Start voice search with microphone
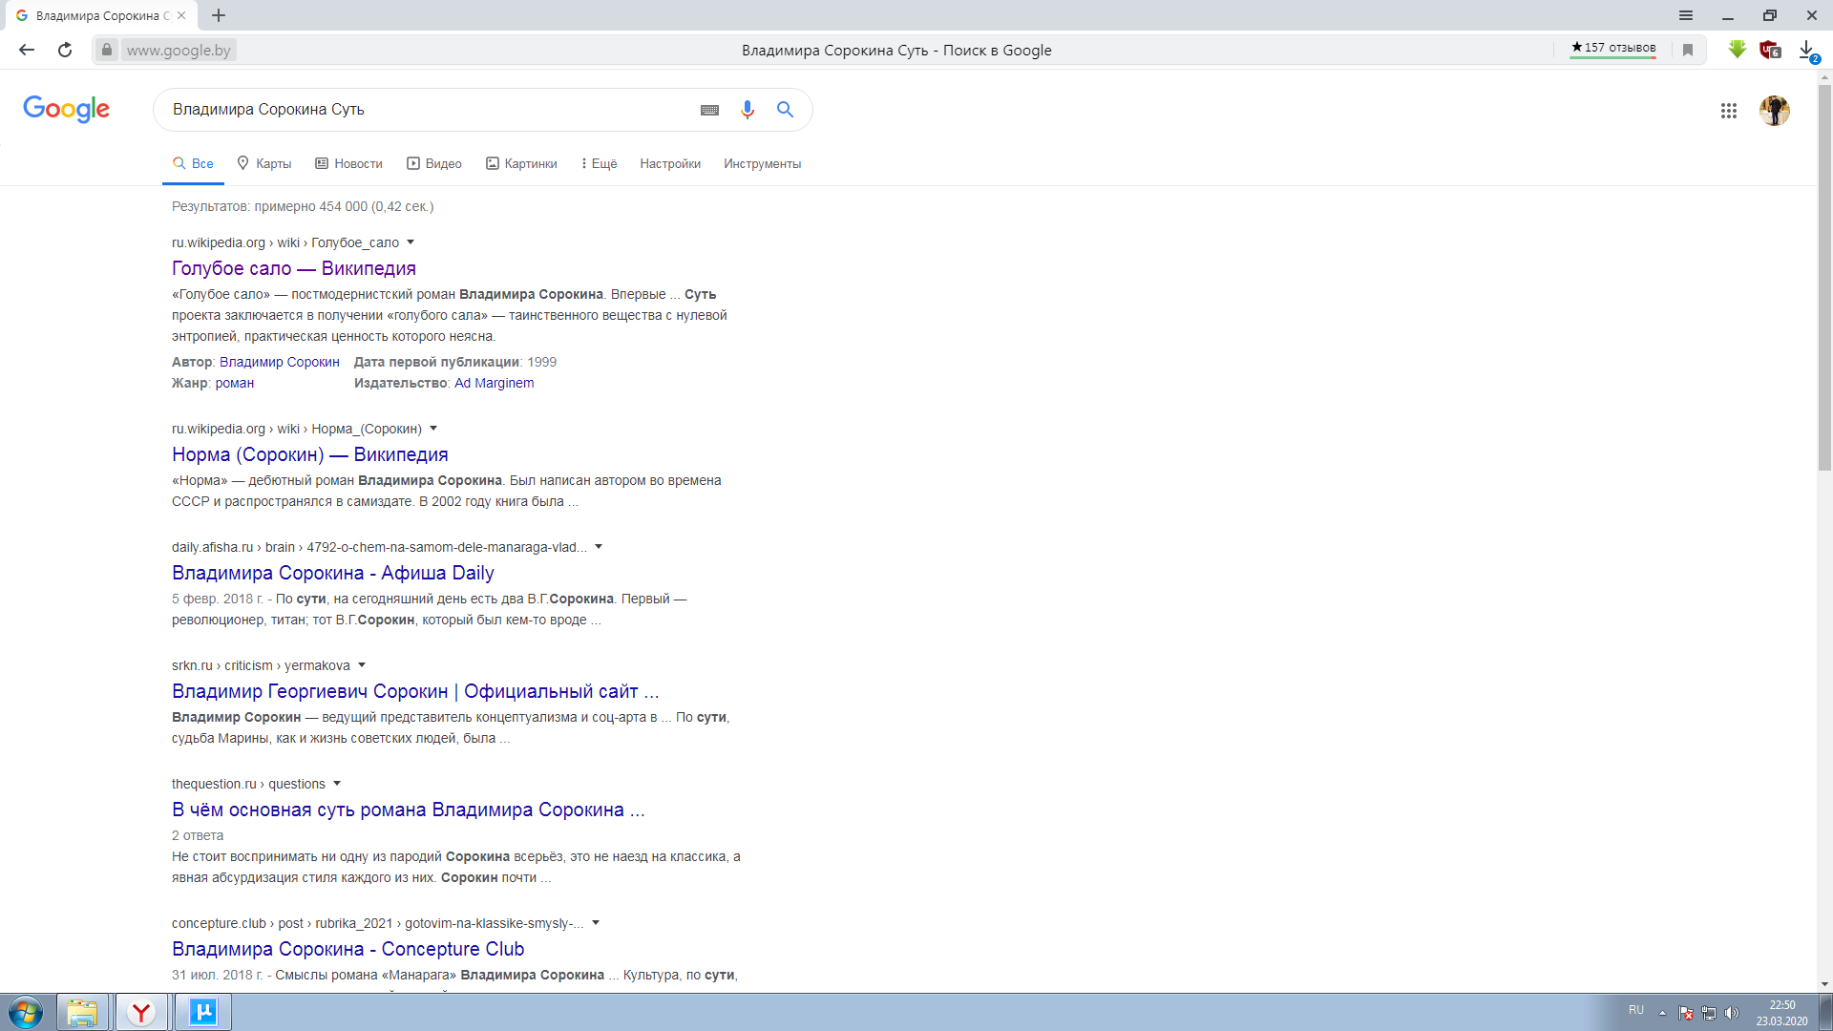Image resolution: width=1833 pixels, height=1031 pixels. (x=748, y=110)
